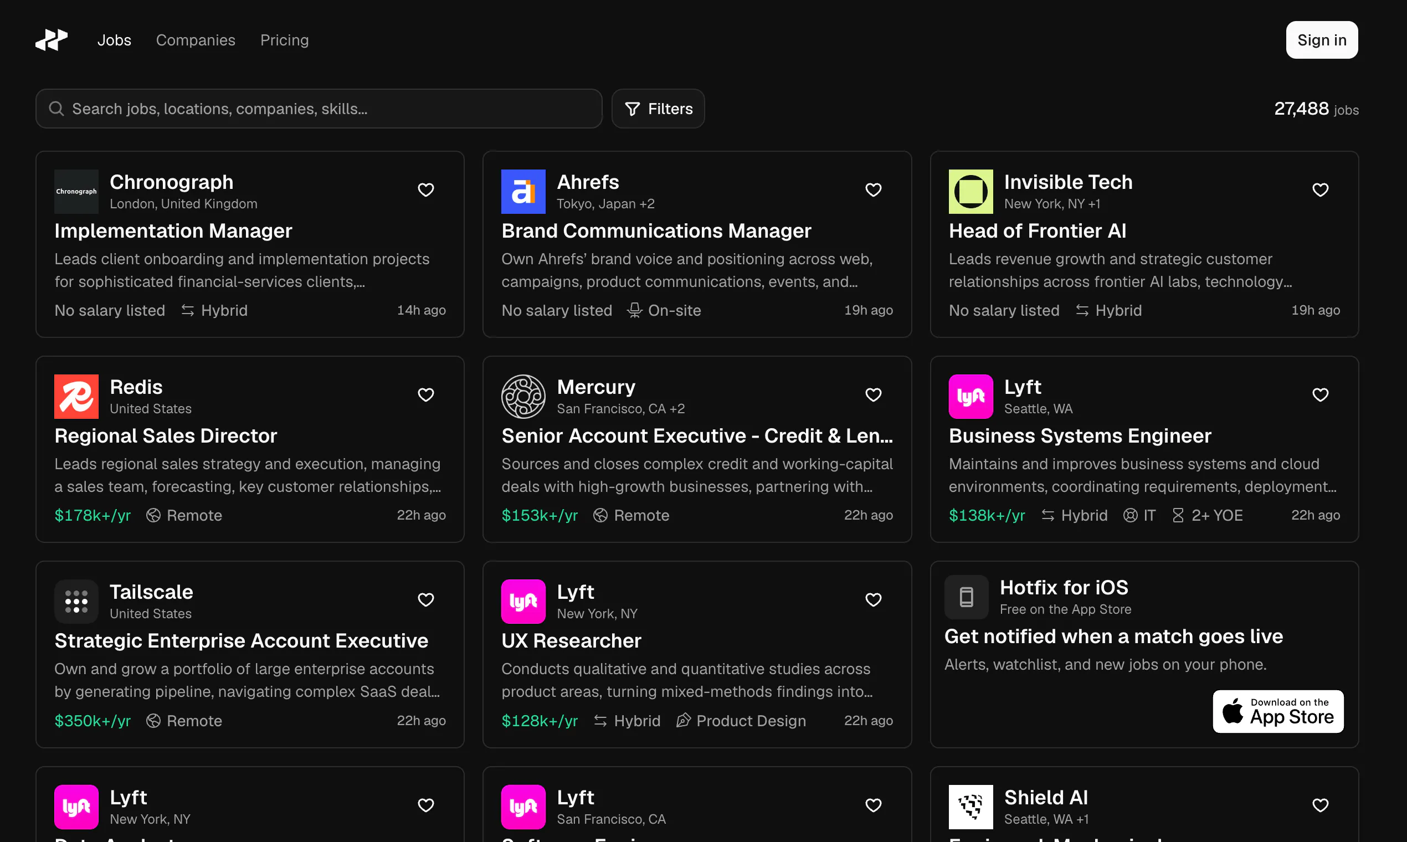This screenshot has width=1407, height=842.
Task: Open the Implementation Manager job title
Action: 173,231
